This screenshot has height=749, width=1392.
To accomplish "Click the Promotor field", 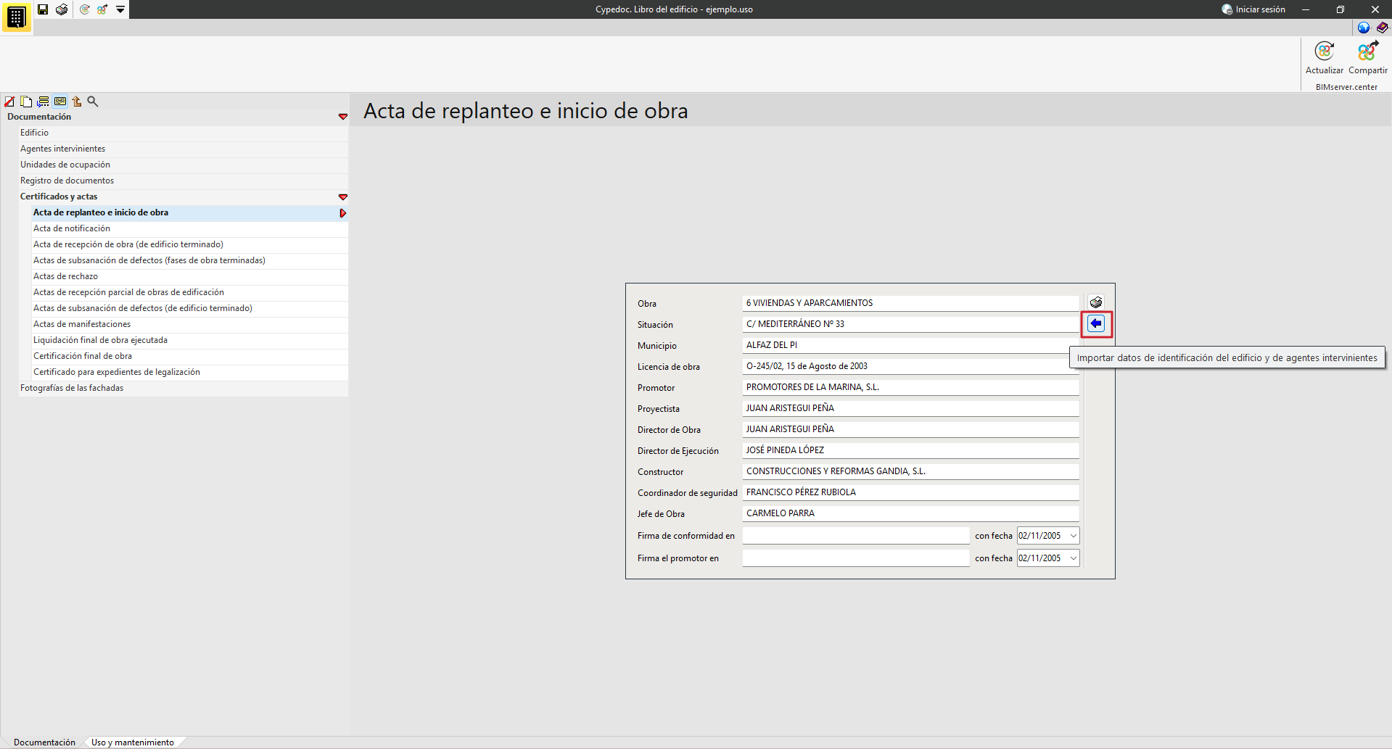I will (911, 387).
